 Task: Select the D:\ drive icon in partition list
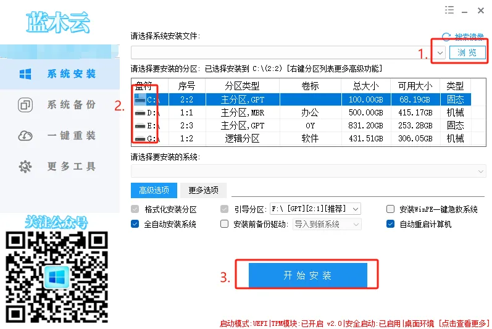tap(140, 113)
